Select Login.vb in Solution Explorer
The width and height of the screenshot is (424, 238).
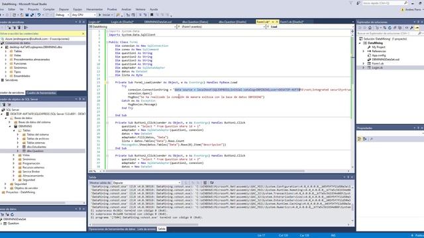click(377, 67)
